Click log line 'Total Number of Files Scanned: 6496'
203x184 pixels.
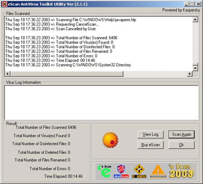pyautogui.click(x=61, y=38)
